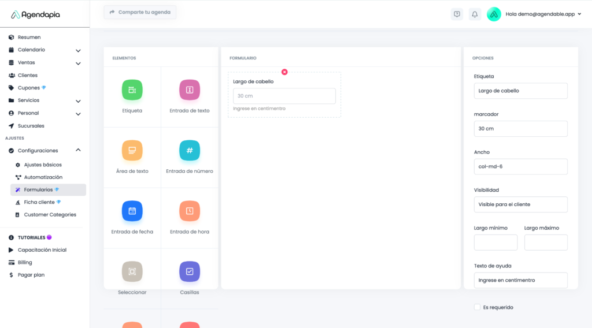Image resolution: width=592 pixels, height=328 pixels.
Task: Click the Seleccionar element icon
Action: [x=132, y=271]
